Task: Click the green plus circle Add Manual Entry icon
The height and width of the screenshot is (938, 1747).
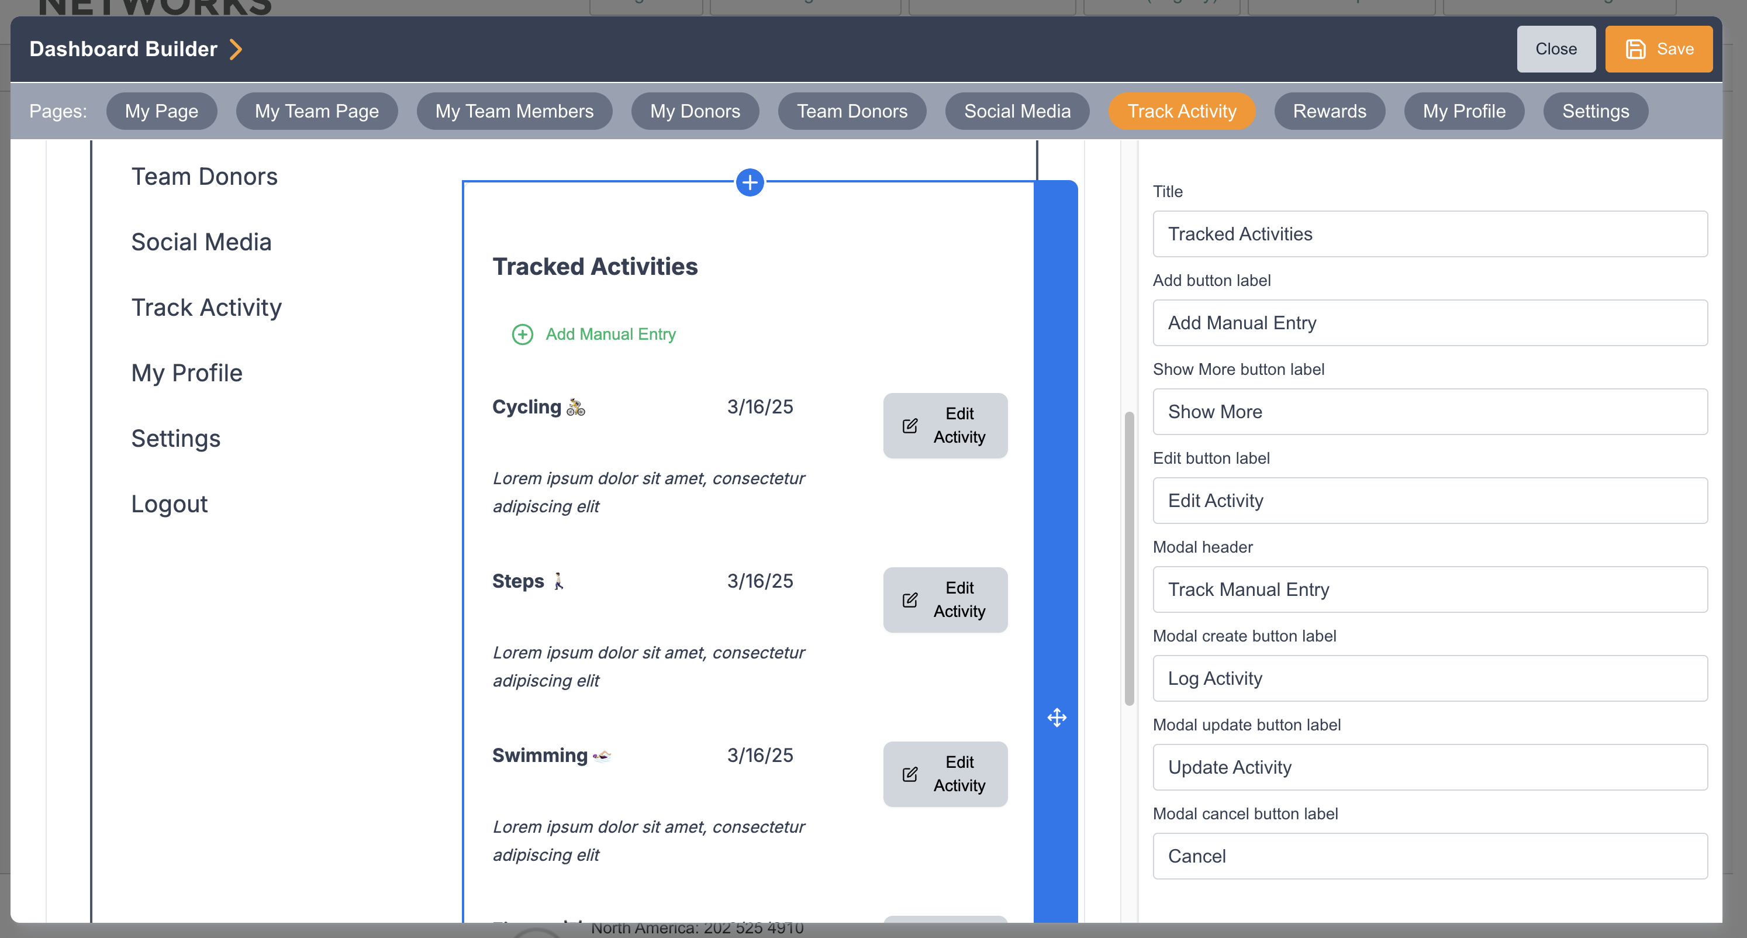Action: tap(522, 334)
